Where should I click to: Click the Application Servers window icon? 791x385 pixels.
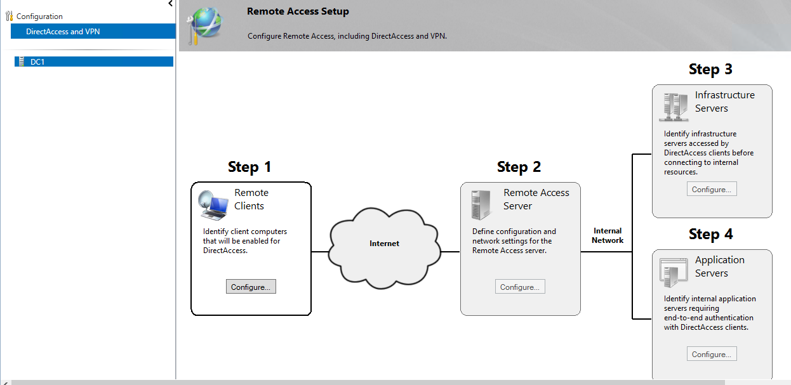(674, 271)
